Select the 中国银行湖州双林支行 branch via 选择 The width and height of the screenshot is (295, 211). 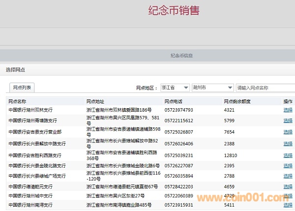tap(288, 110)
